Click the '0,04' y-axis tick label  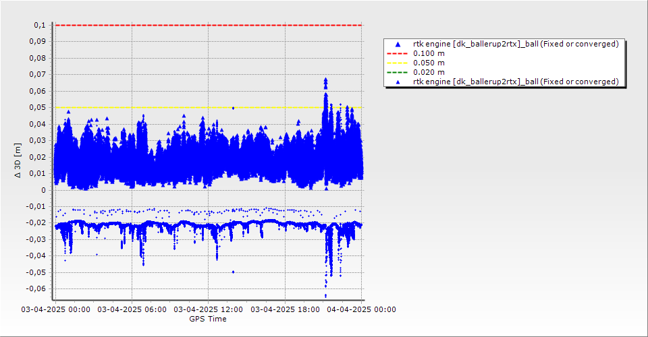tap(38, 124)
